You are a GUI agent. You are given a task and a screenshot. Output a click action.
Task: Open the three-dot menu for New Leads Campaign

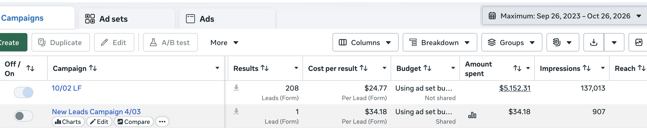[x=162, y=122]
